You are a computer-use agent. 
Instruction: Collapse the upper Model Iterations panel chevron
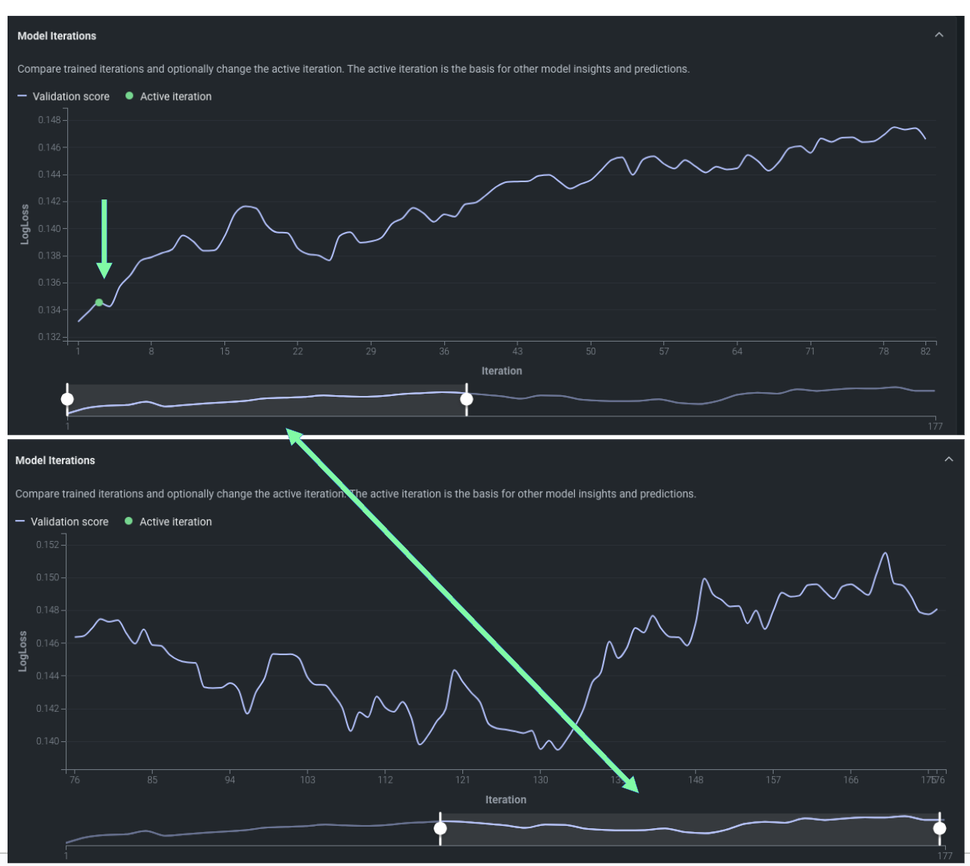[x=939, y=35]
